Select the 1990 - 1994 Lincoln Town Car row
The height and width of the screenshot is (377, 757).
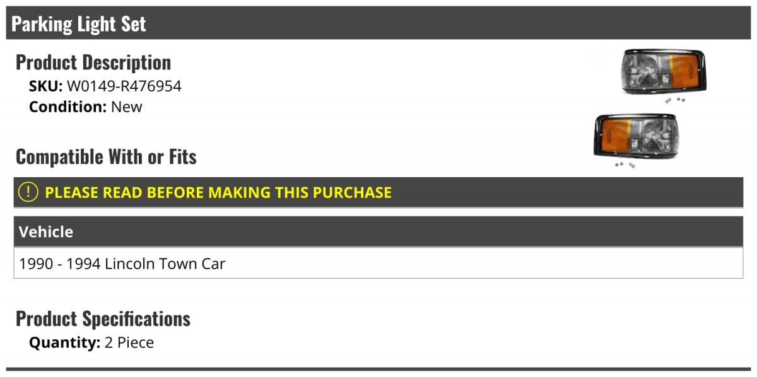(x=378, y=263)
